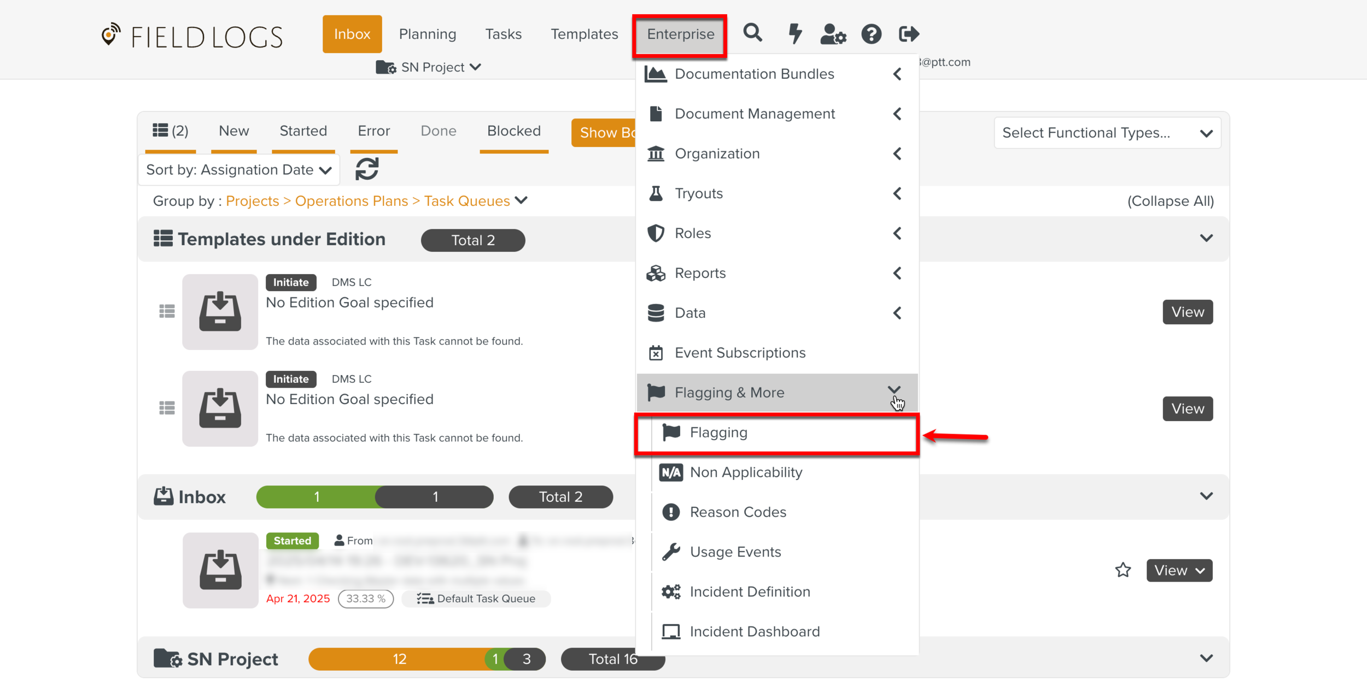Toggle the Blocked status filter
Image resolution: width=1367 pixels, height=699 pixels.
(513, 131)
